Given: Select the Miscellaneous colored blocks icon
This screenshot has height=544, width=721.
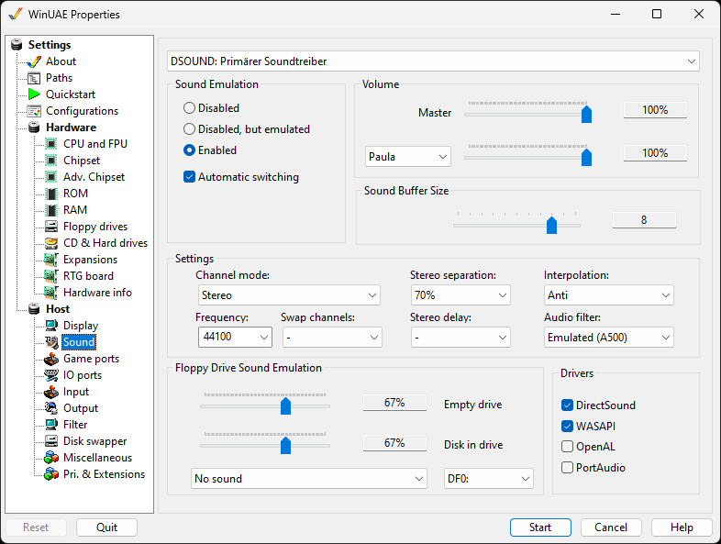Looking at the screenshot, I should tap(51, 458).
